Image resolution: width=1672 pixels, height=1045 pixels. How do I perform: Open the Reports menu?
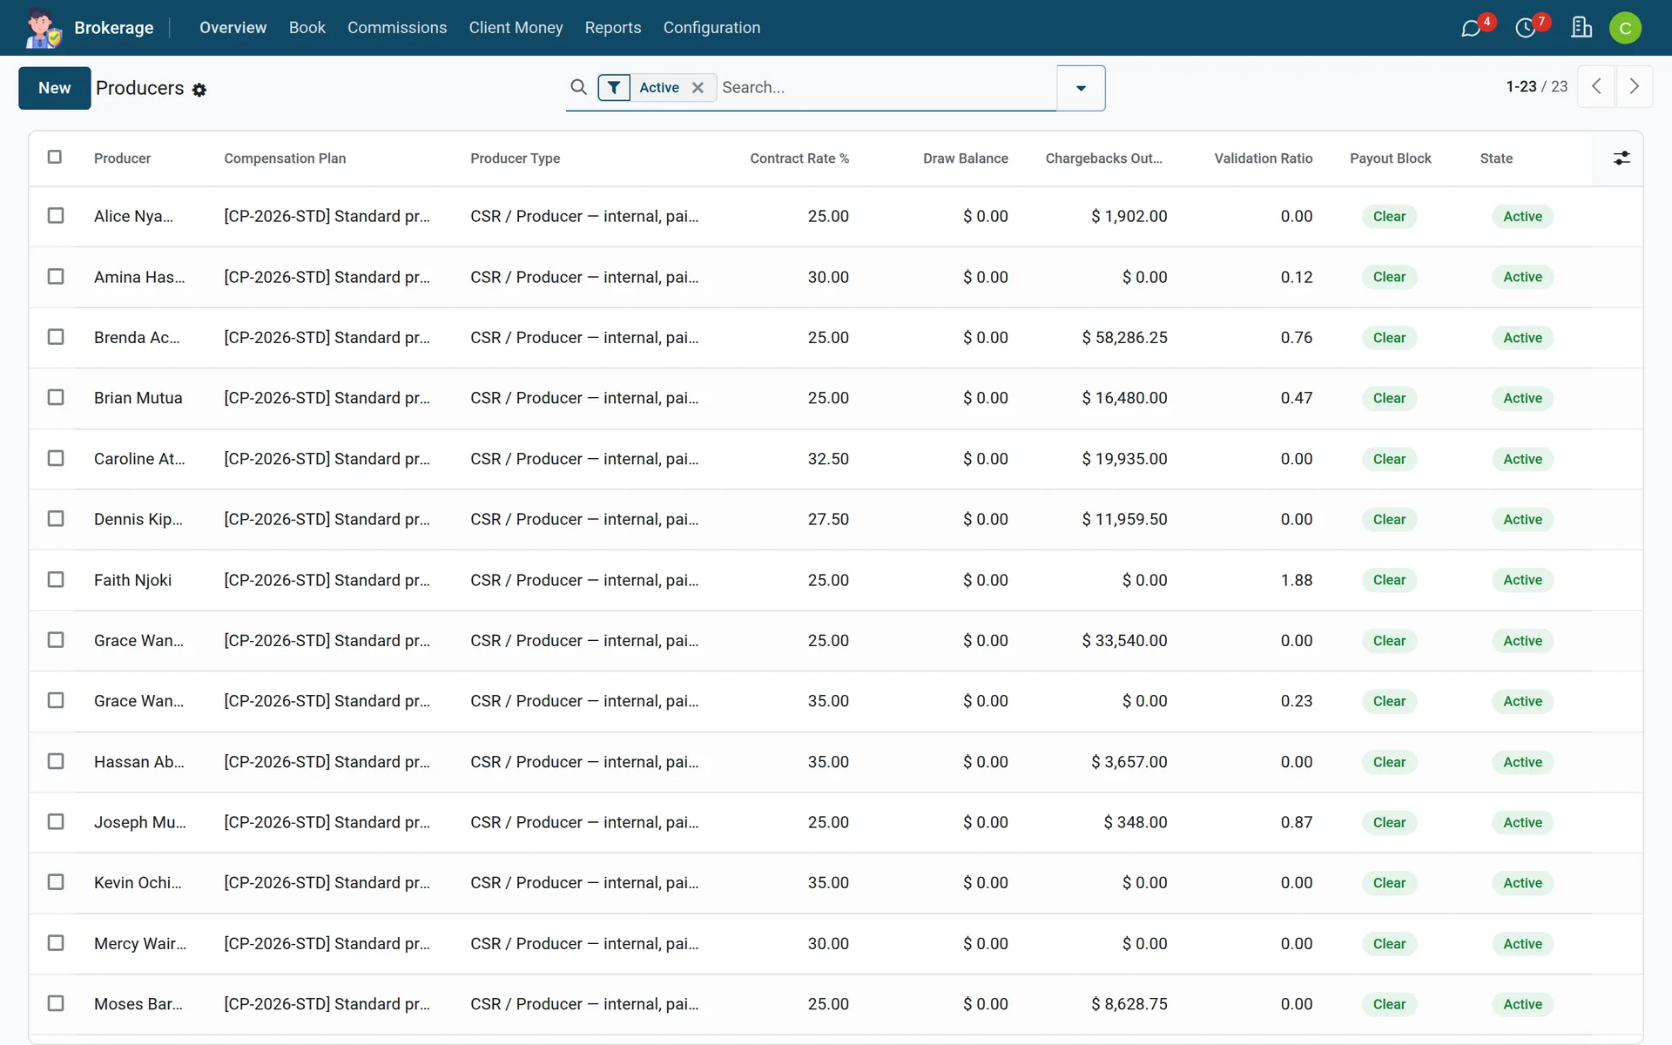(613, 28)
